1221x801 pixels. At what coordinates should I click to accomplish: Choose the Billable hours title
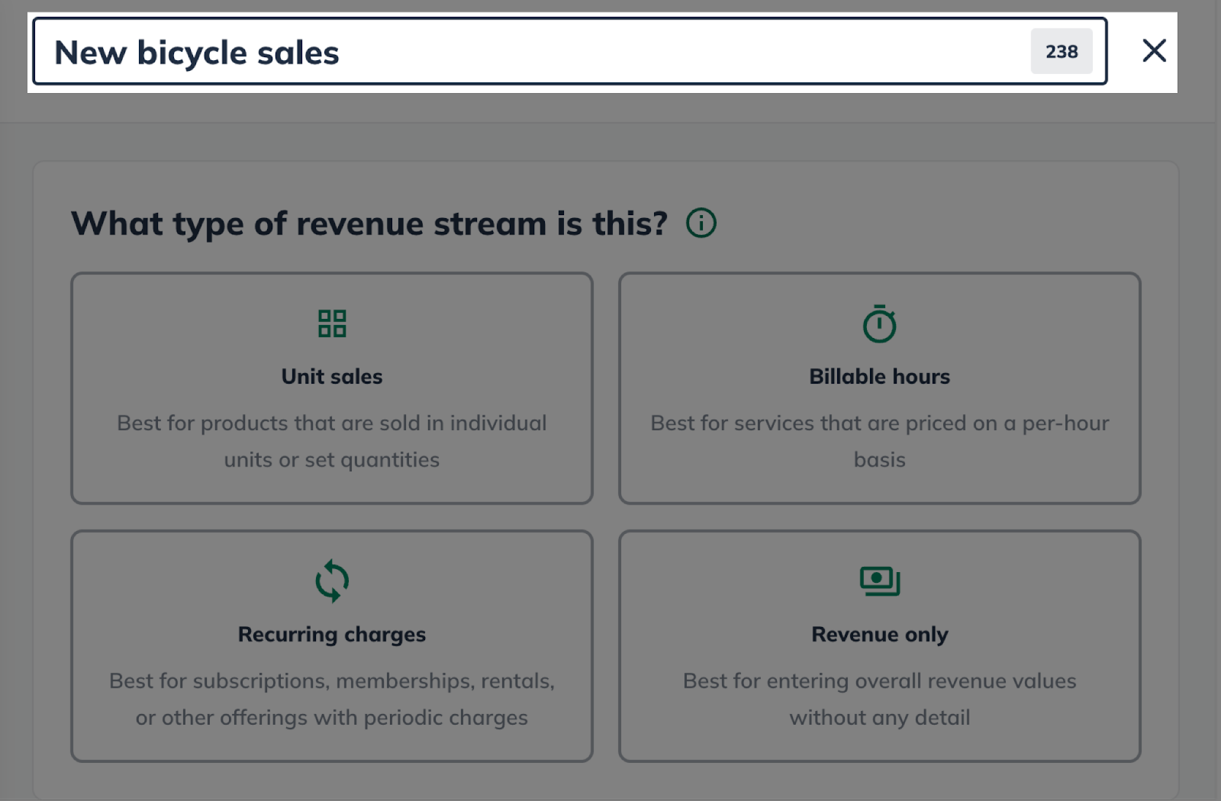coord(879,377)
